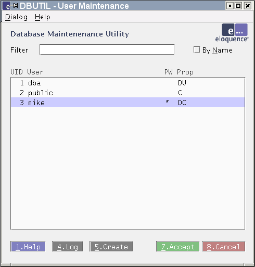255x267 pixels.
Task: Click the 1.Help button
Action: [28, 246]
